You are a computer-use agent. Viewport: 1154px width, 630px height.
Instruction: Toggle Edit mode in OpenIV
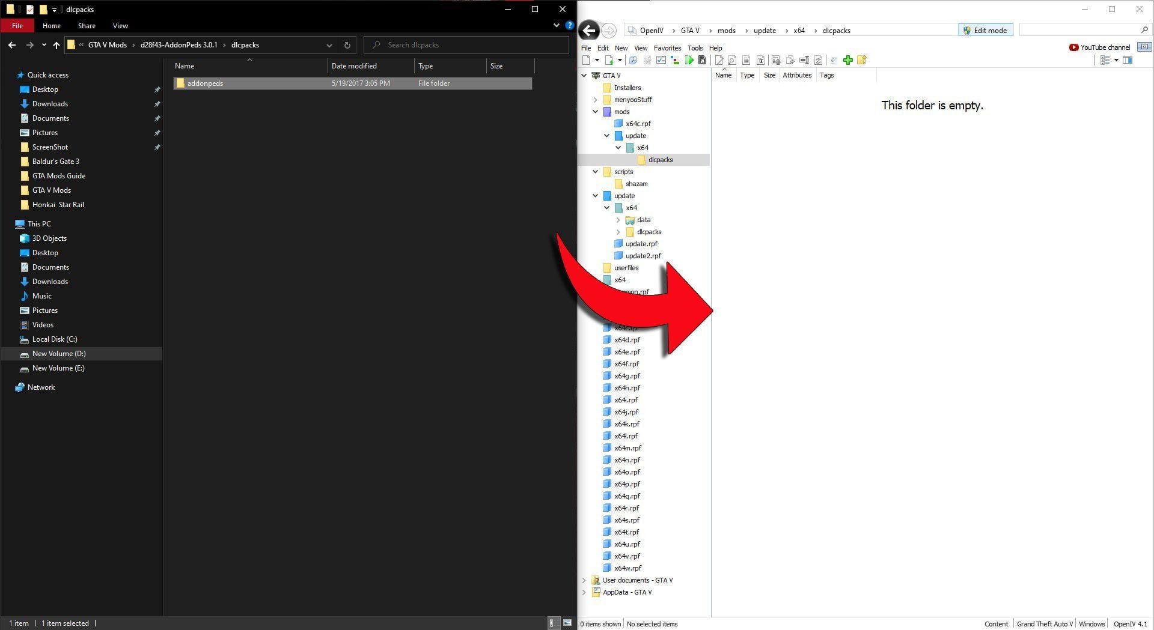985,31
